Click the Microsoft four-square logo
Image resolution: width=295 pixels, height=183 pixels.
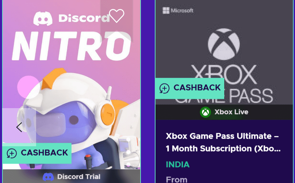click(x=166, y=10)
